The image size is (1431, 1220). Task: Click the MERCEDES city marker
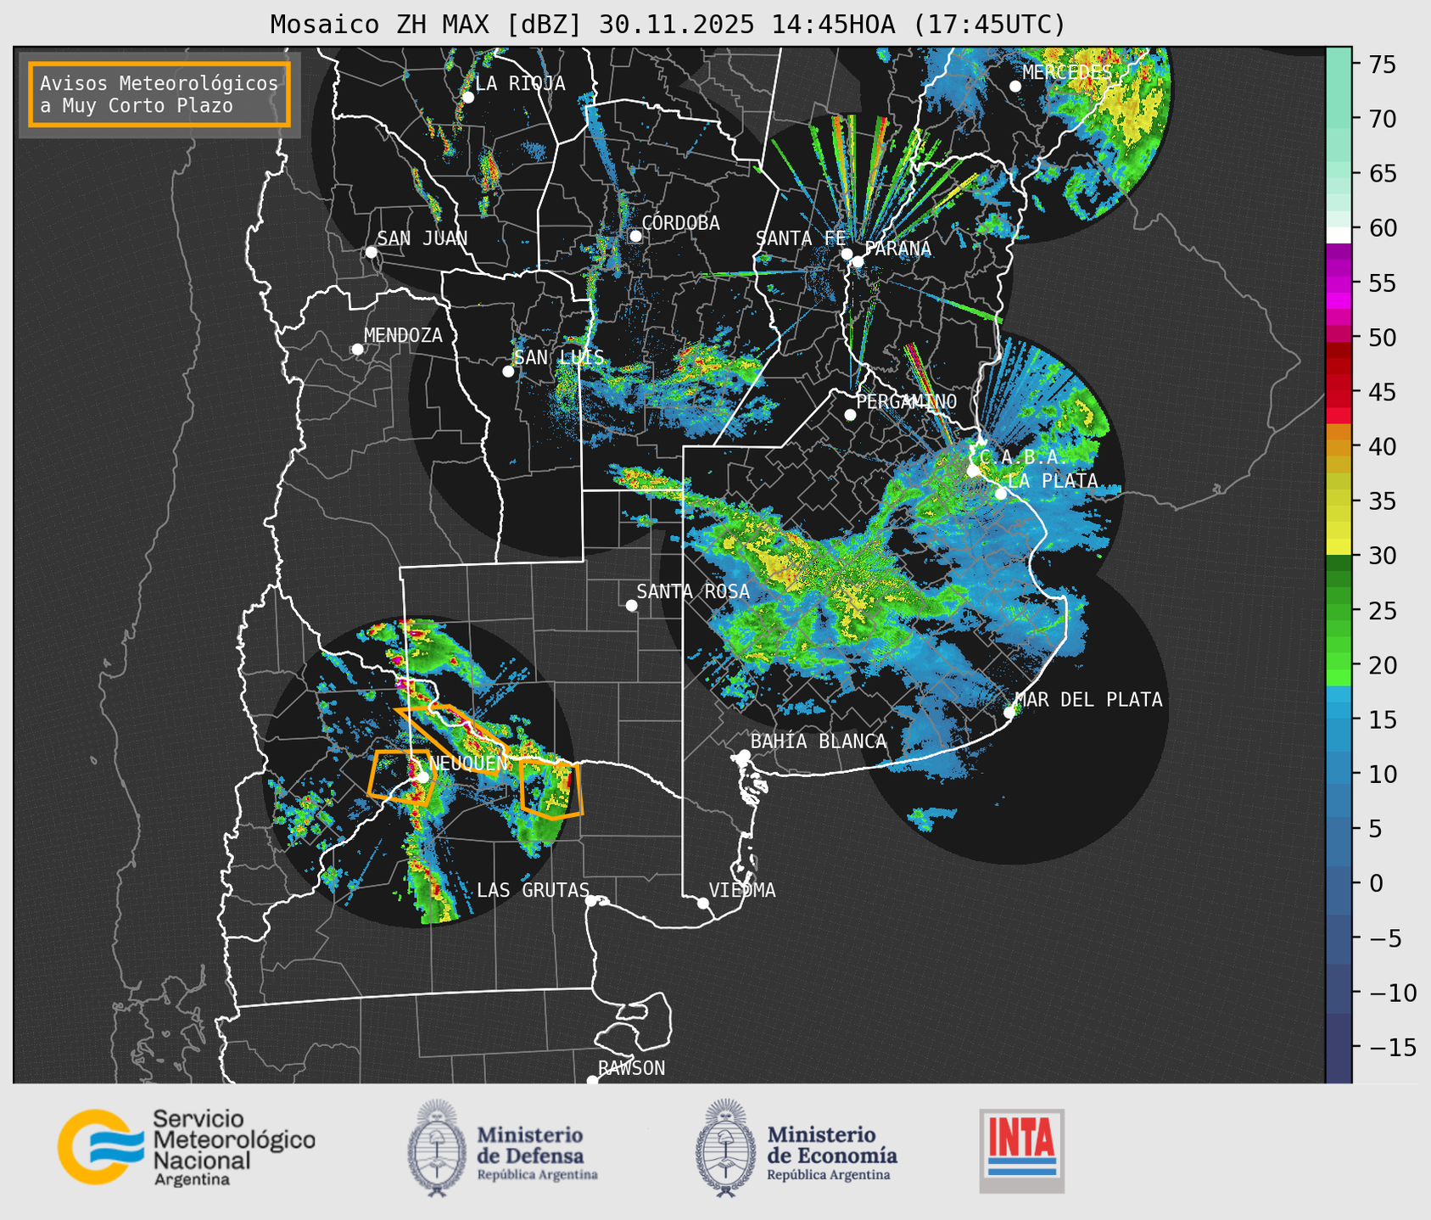(1015, 87)
